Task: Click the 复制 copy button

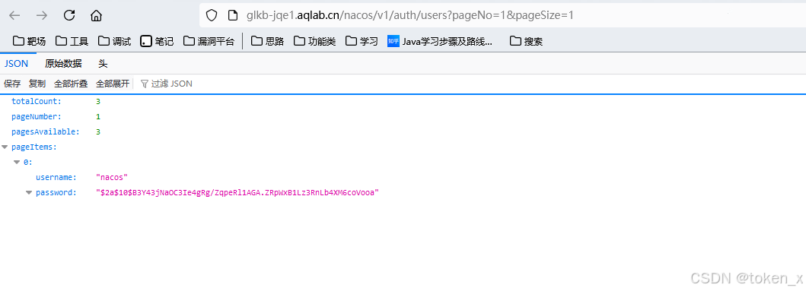Action: pos(37,84)
